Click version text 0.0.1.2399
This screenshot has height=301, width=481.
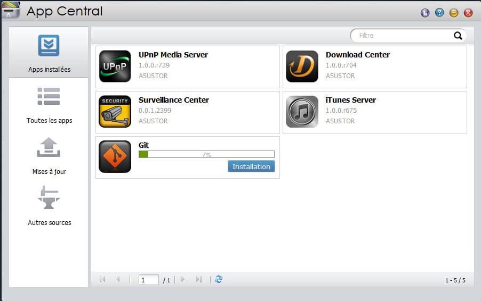(155, 111)
